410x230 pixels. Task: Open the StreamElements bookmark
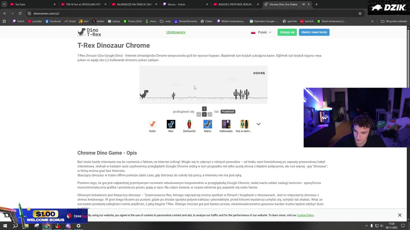pos(185,21)
